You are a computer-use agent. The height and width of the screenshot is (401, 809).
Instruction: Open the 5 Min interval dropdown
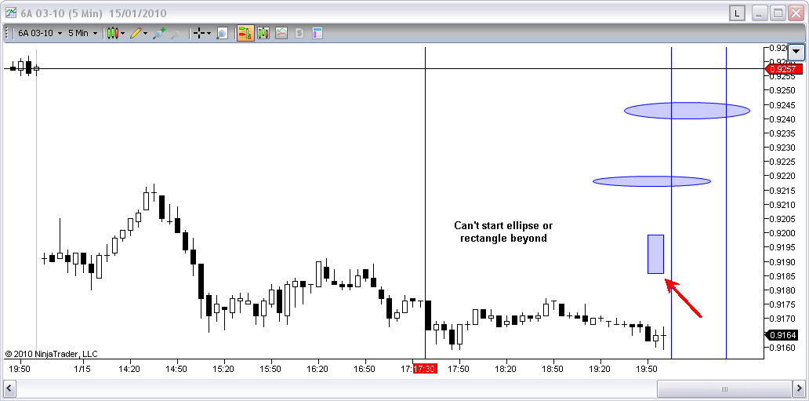(82, 33)
